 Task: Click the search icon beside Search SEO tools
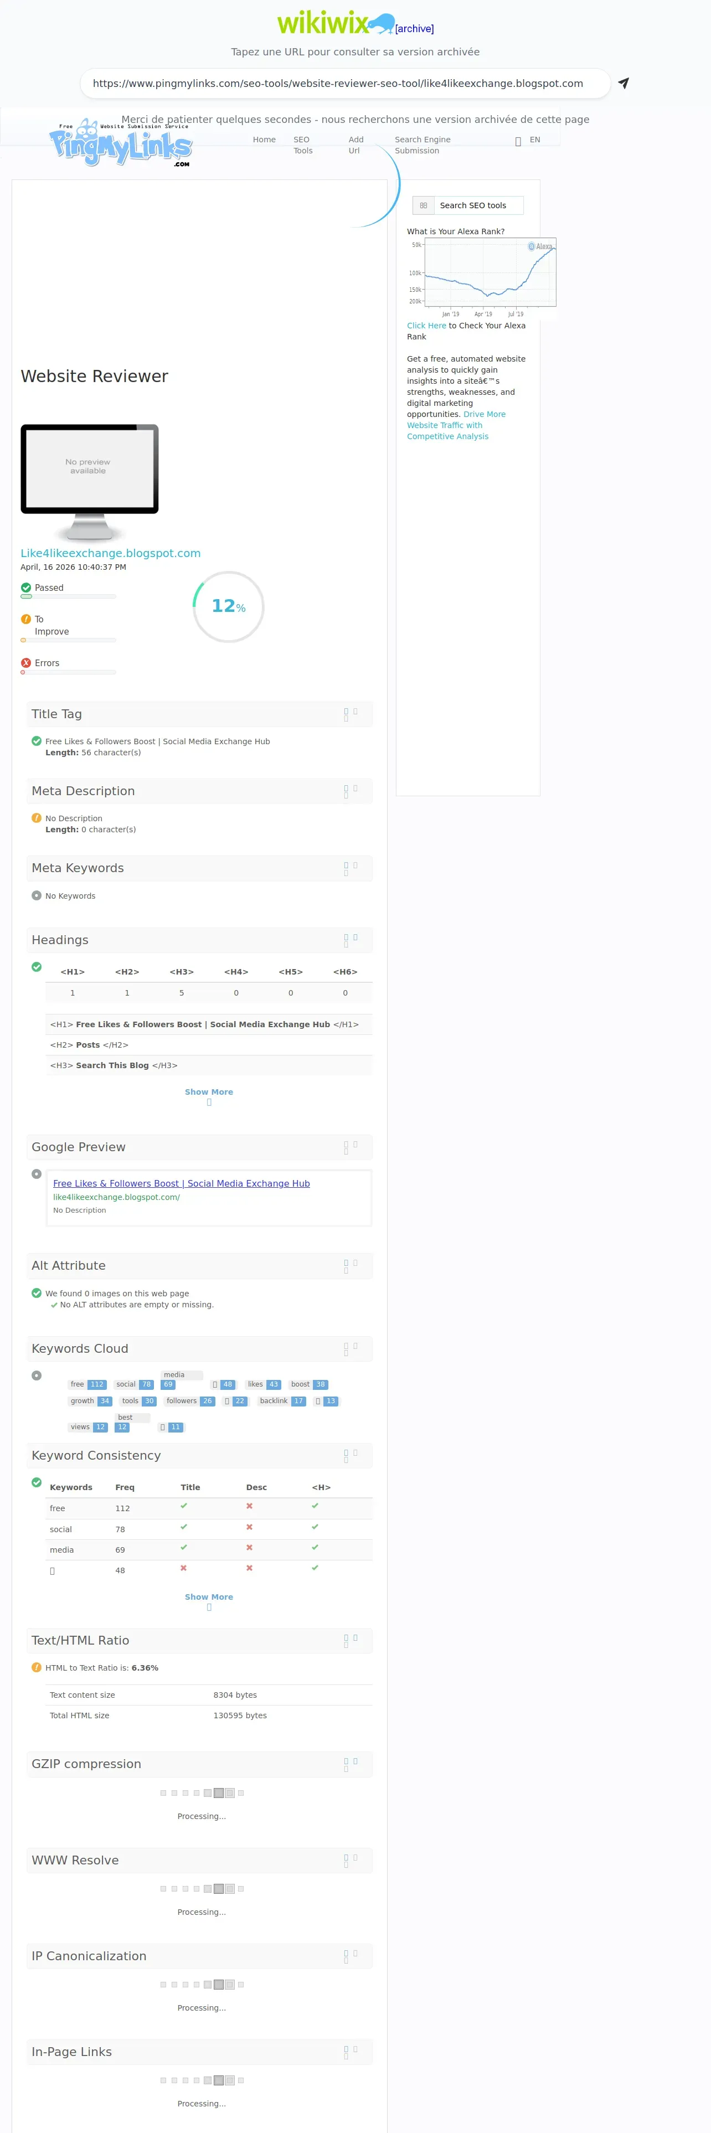coord(423,205)
